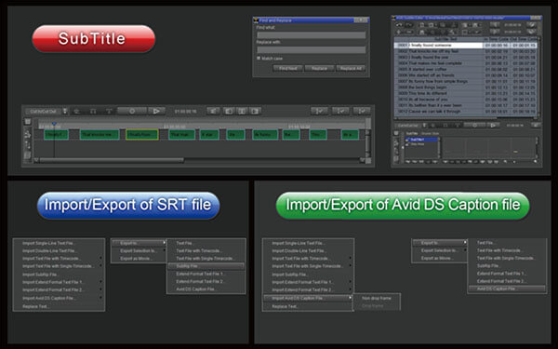Viewport: 558px width, 349px height.
Task: Choose the Non drop frame option
Action: (377, 298)
